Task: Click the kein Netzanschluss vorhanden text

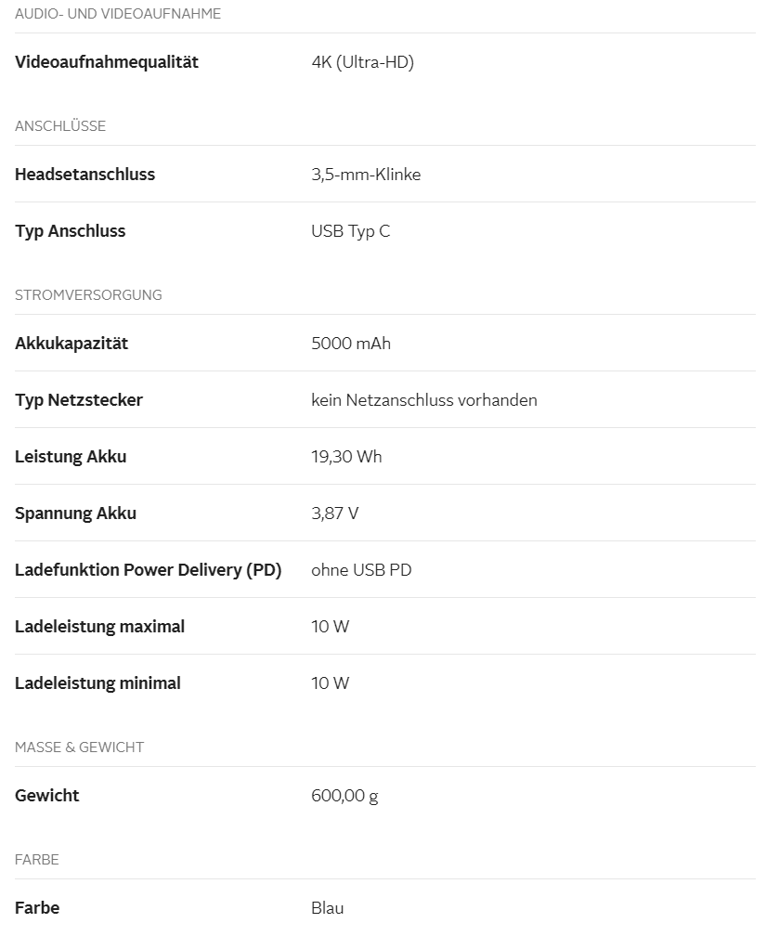Action: 424,400
